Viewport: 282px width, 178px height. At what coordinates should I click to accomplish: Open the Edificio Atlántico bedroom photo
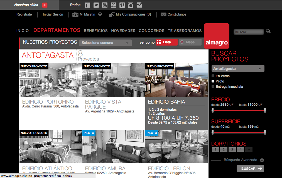coord(51,147)
